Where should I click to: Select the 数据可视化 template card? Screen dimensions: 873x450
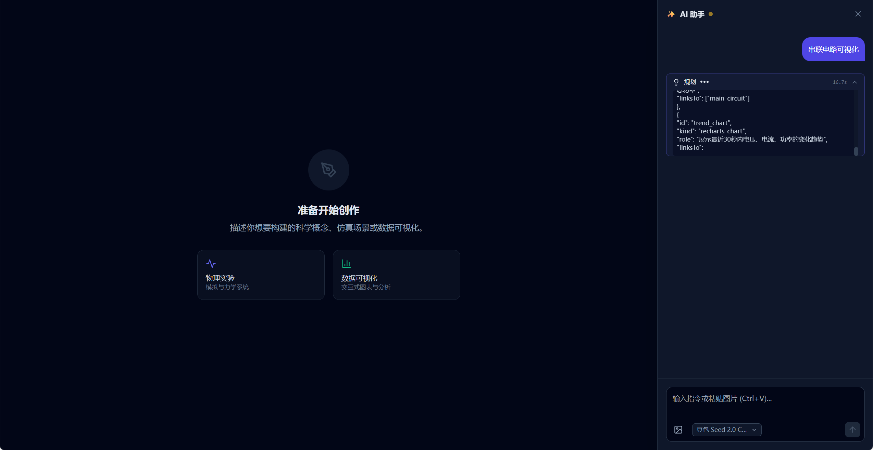click(396, 275)
